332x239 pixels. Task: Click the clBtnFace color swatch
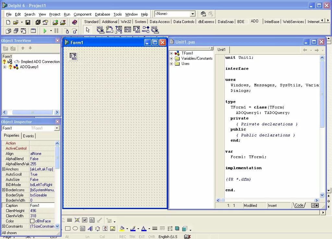pos(32,221)
